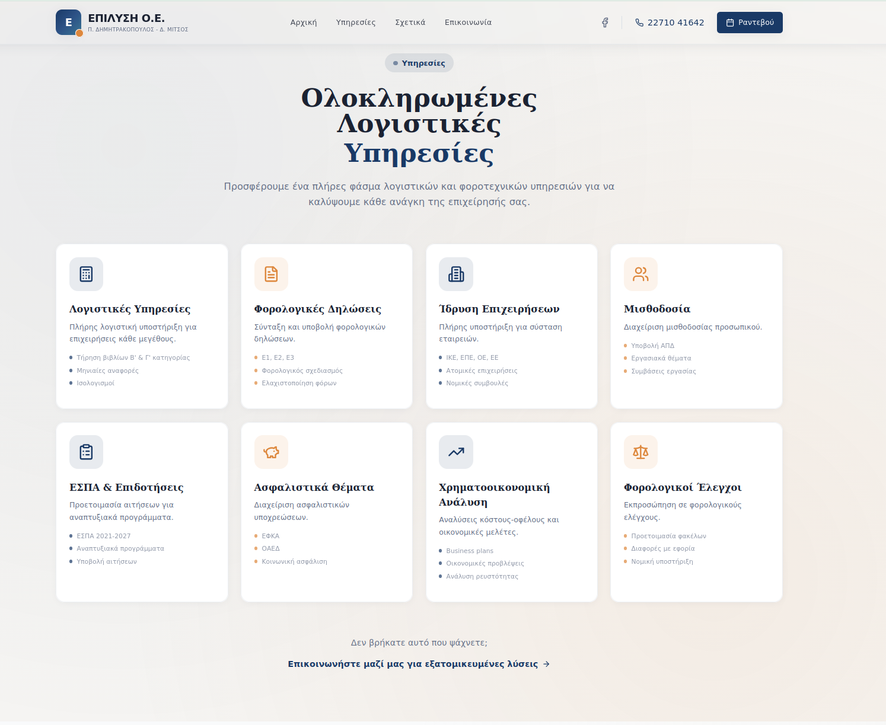Click the building icon on Ίδρυση Επιχειρήσεων card
The image size is (886, 725).
tap(456, 274)
